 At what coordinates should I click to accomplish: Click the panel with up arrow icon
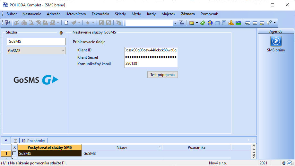point(262,23)
